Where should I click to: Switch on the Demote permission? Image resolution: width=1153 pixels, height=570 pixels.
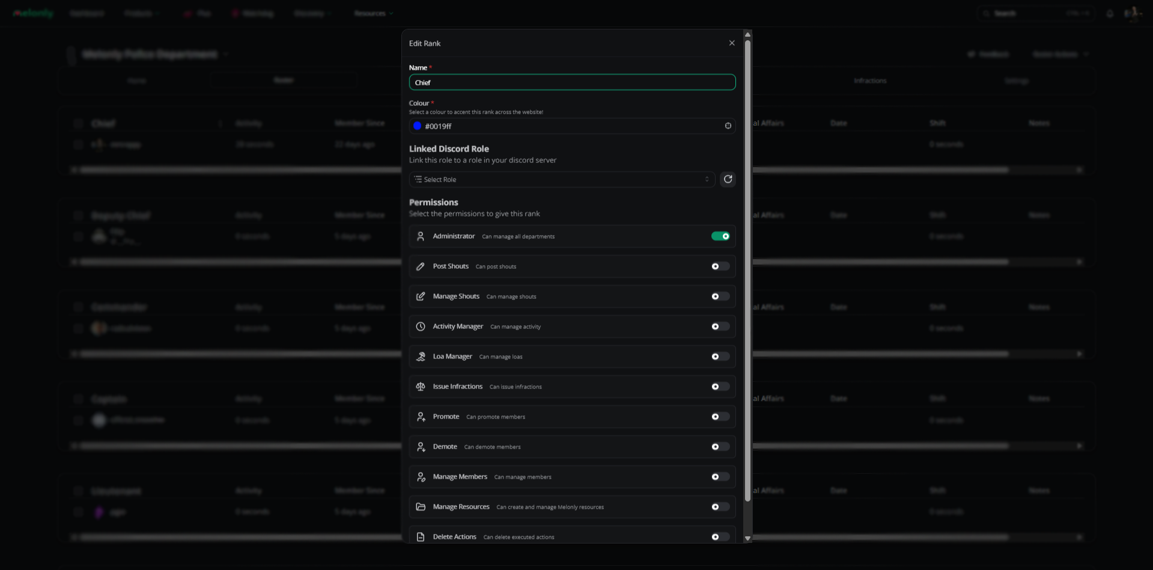[x=720, y=447]
